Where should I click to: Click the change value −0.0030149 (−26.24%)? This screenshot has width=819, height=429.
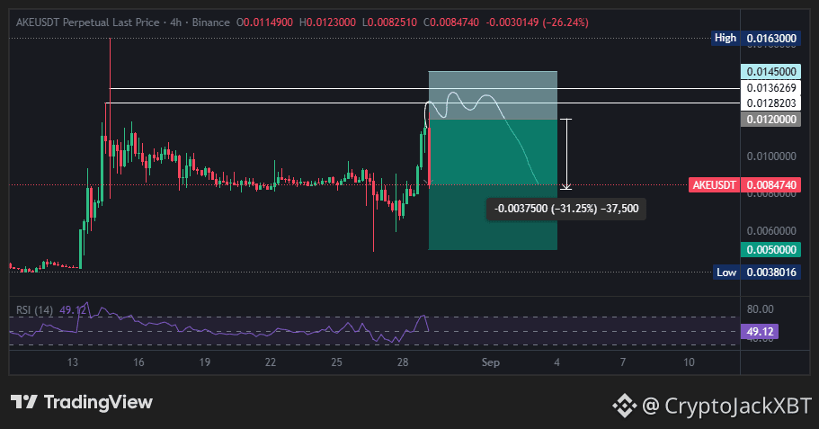tap(538, 22)
